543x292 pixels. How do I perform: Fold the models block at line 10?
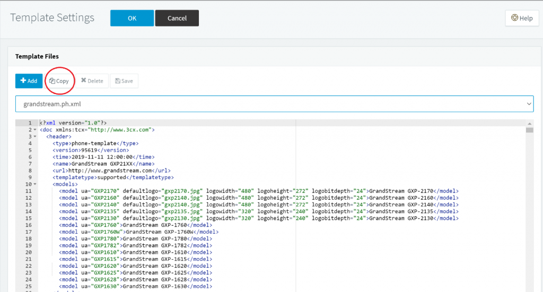click(35, 184)
